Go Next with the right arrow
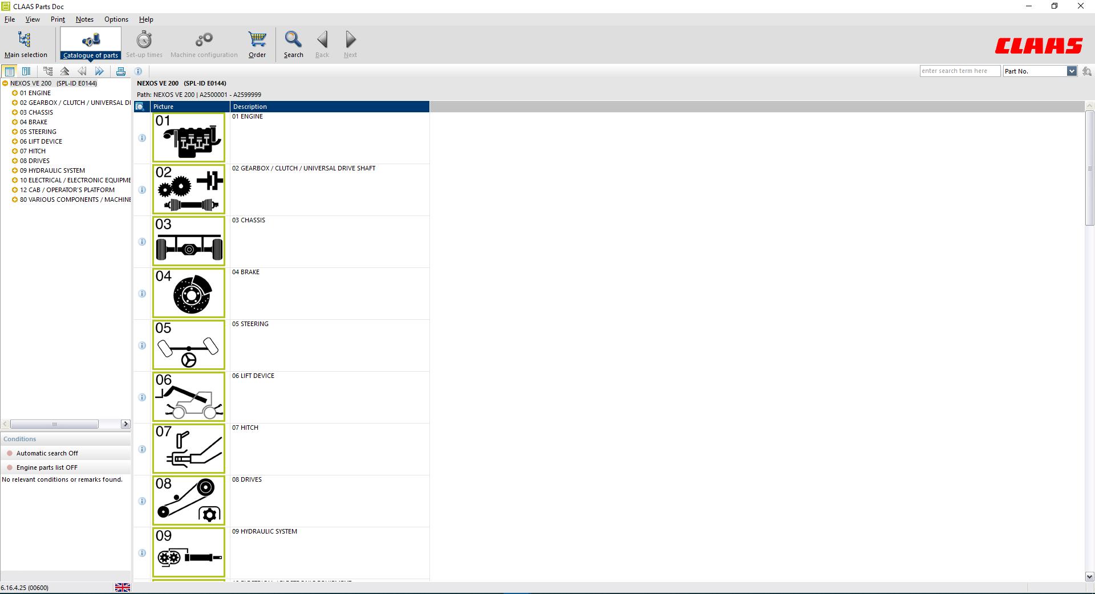The image size is (1095, 594). pos(350,44)
